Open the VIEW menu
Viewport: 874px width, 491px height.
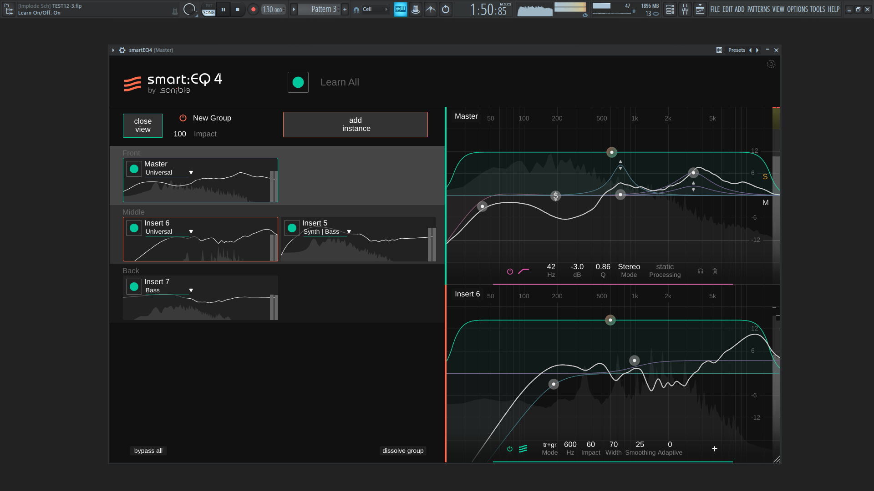coord(778,9)
